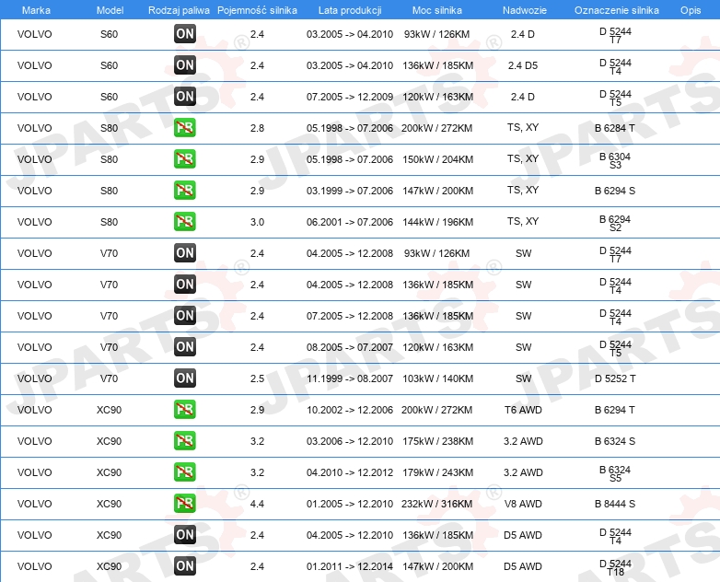Image resolution: width=720 pixels, height=582 pixels.
Task: Click ON icon for V70 07.2005 -> 12.2008
Action: [x=185, y=315]
